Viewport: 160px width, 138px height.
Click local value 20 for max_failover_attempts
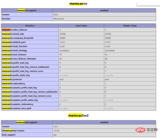[61, 59]
